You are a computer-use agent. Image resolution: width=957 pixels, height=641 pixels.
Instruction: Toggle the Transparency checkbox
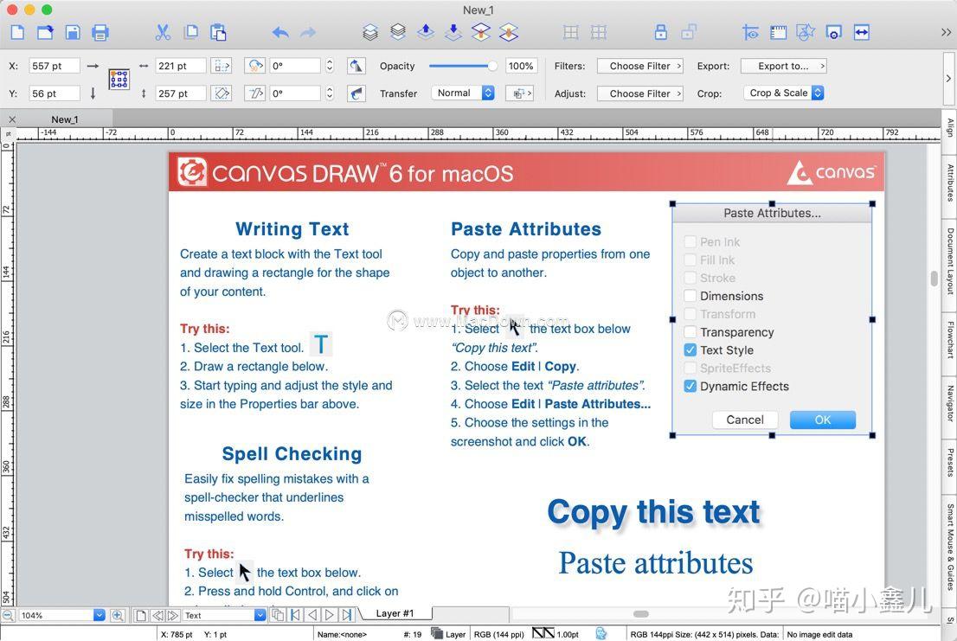[x=690, y=332]
